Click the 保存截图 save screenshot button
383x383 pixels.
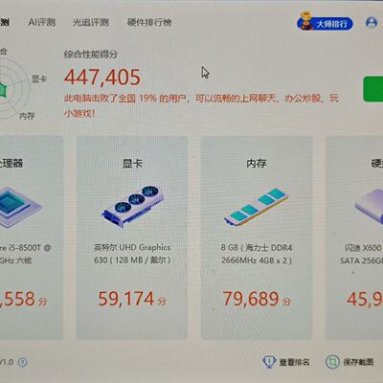[349, 362]
